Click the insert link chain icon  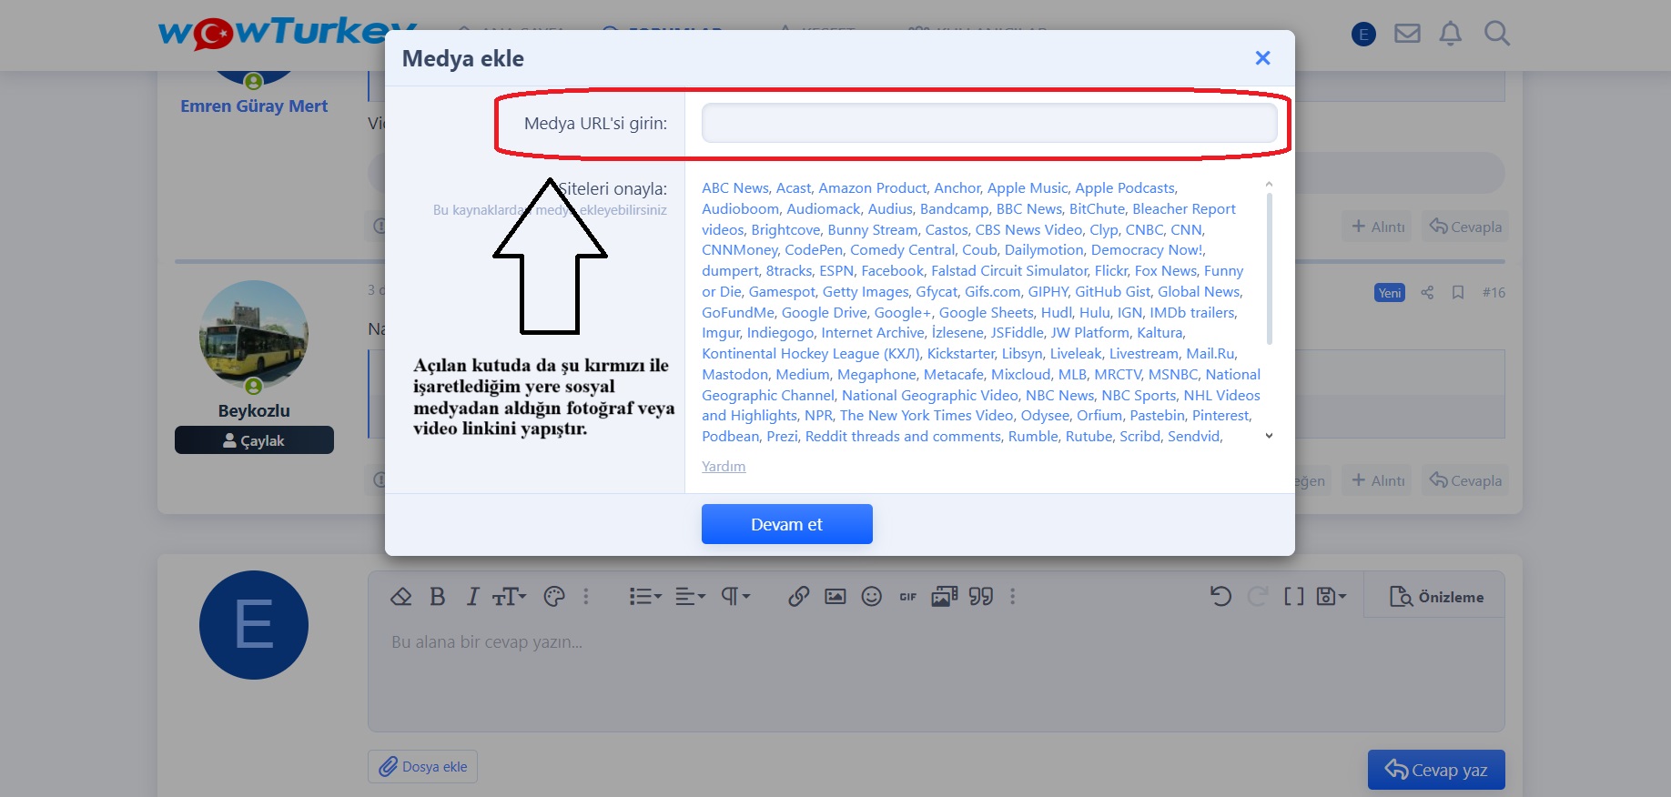pos(799,597)
